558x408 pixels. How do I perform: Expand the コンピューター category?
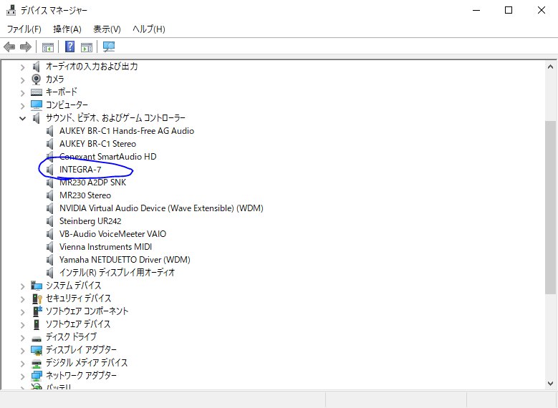point(22,106)
